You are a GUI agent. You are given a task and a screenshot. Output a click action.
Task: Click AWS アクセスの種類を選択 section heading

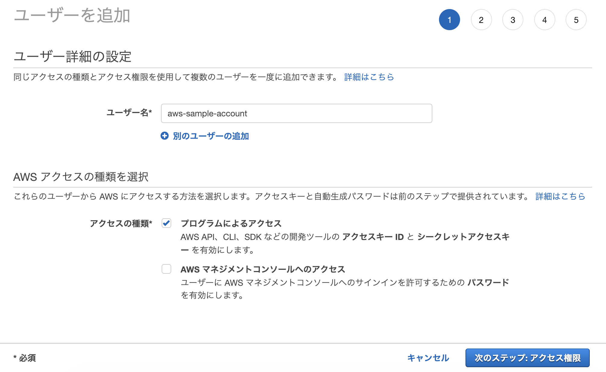[81, 177]
